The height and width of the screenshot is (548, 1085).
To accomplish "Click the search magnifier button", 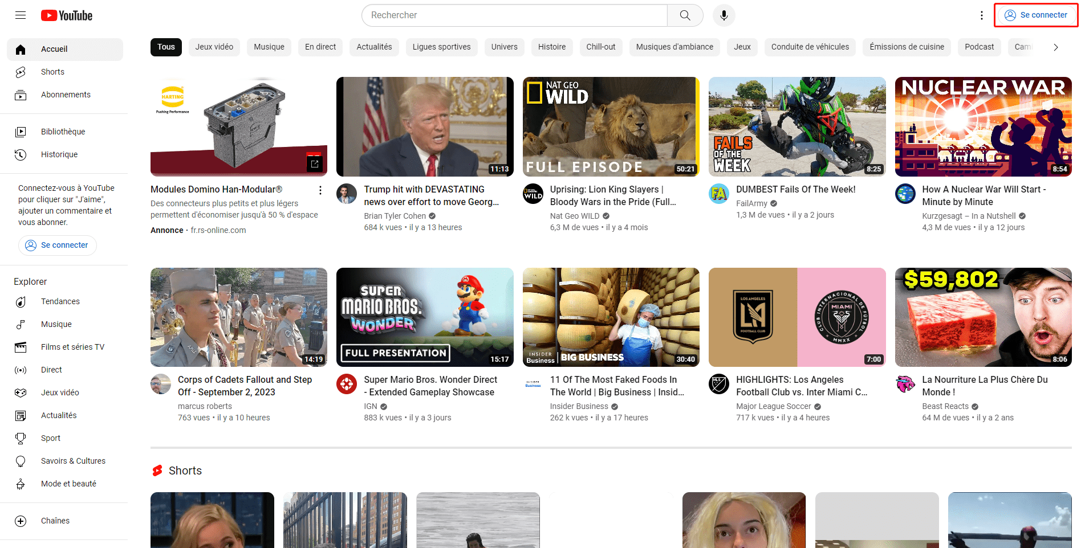I will click(x=685, y=15).
